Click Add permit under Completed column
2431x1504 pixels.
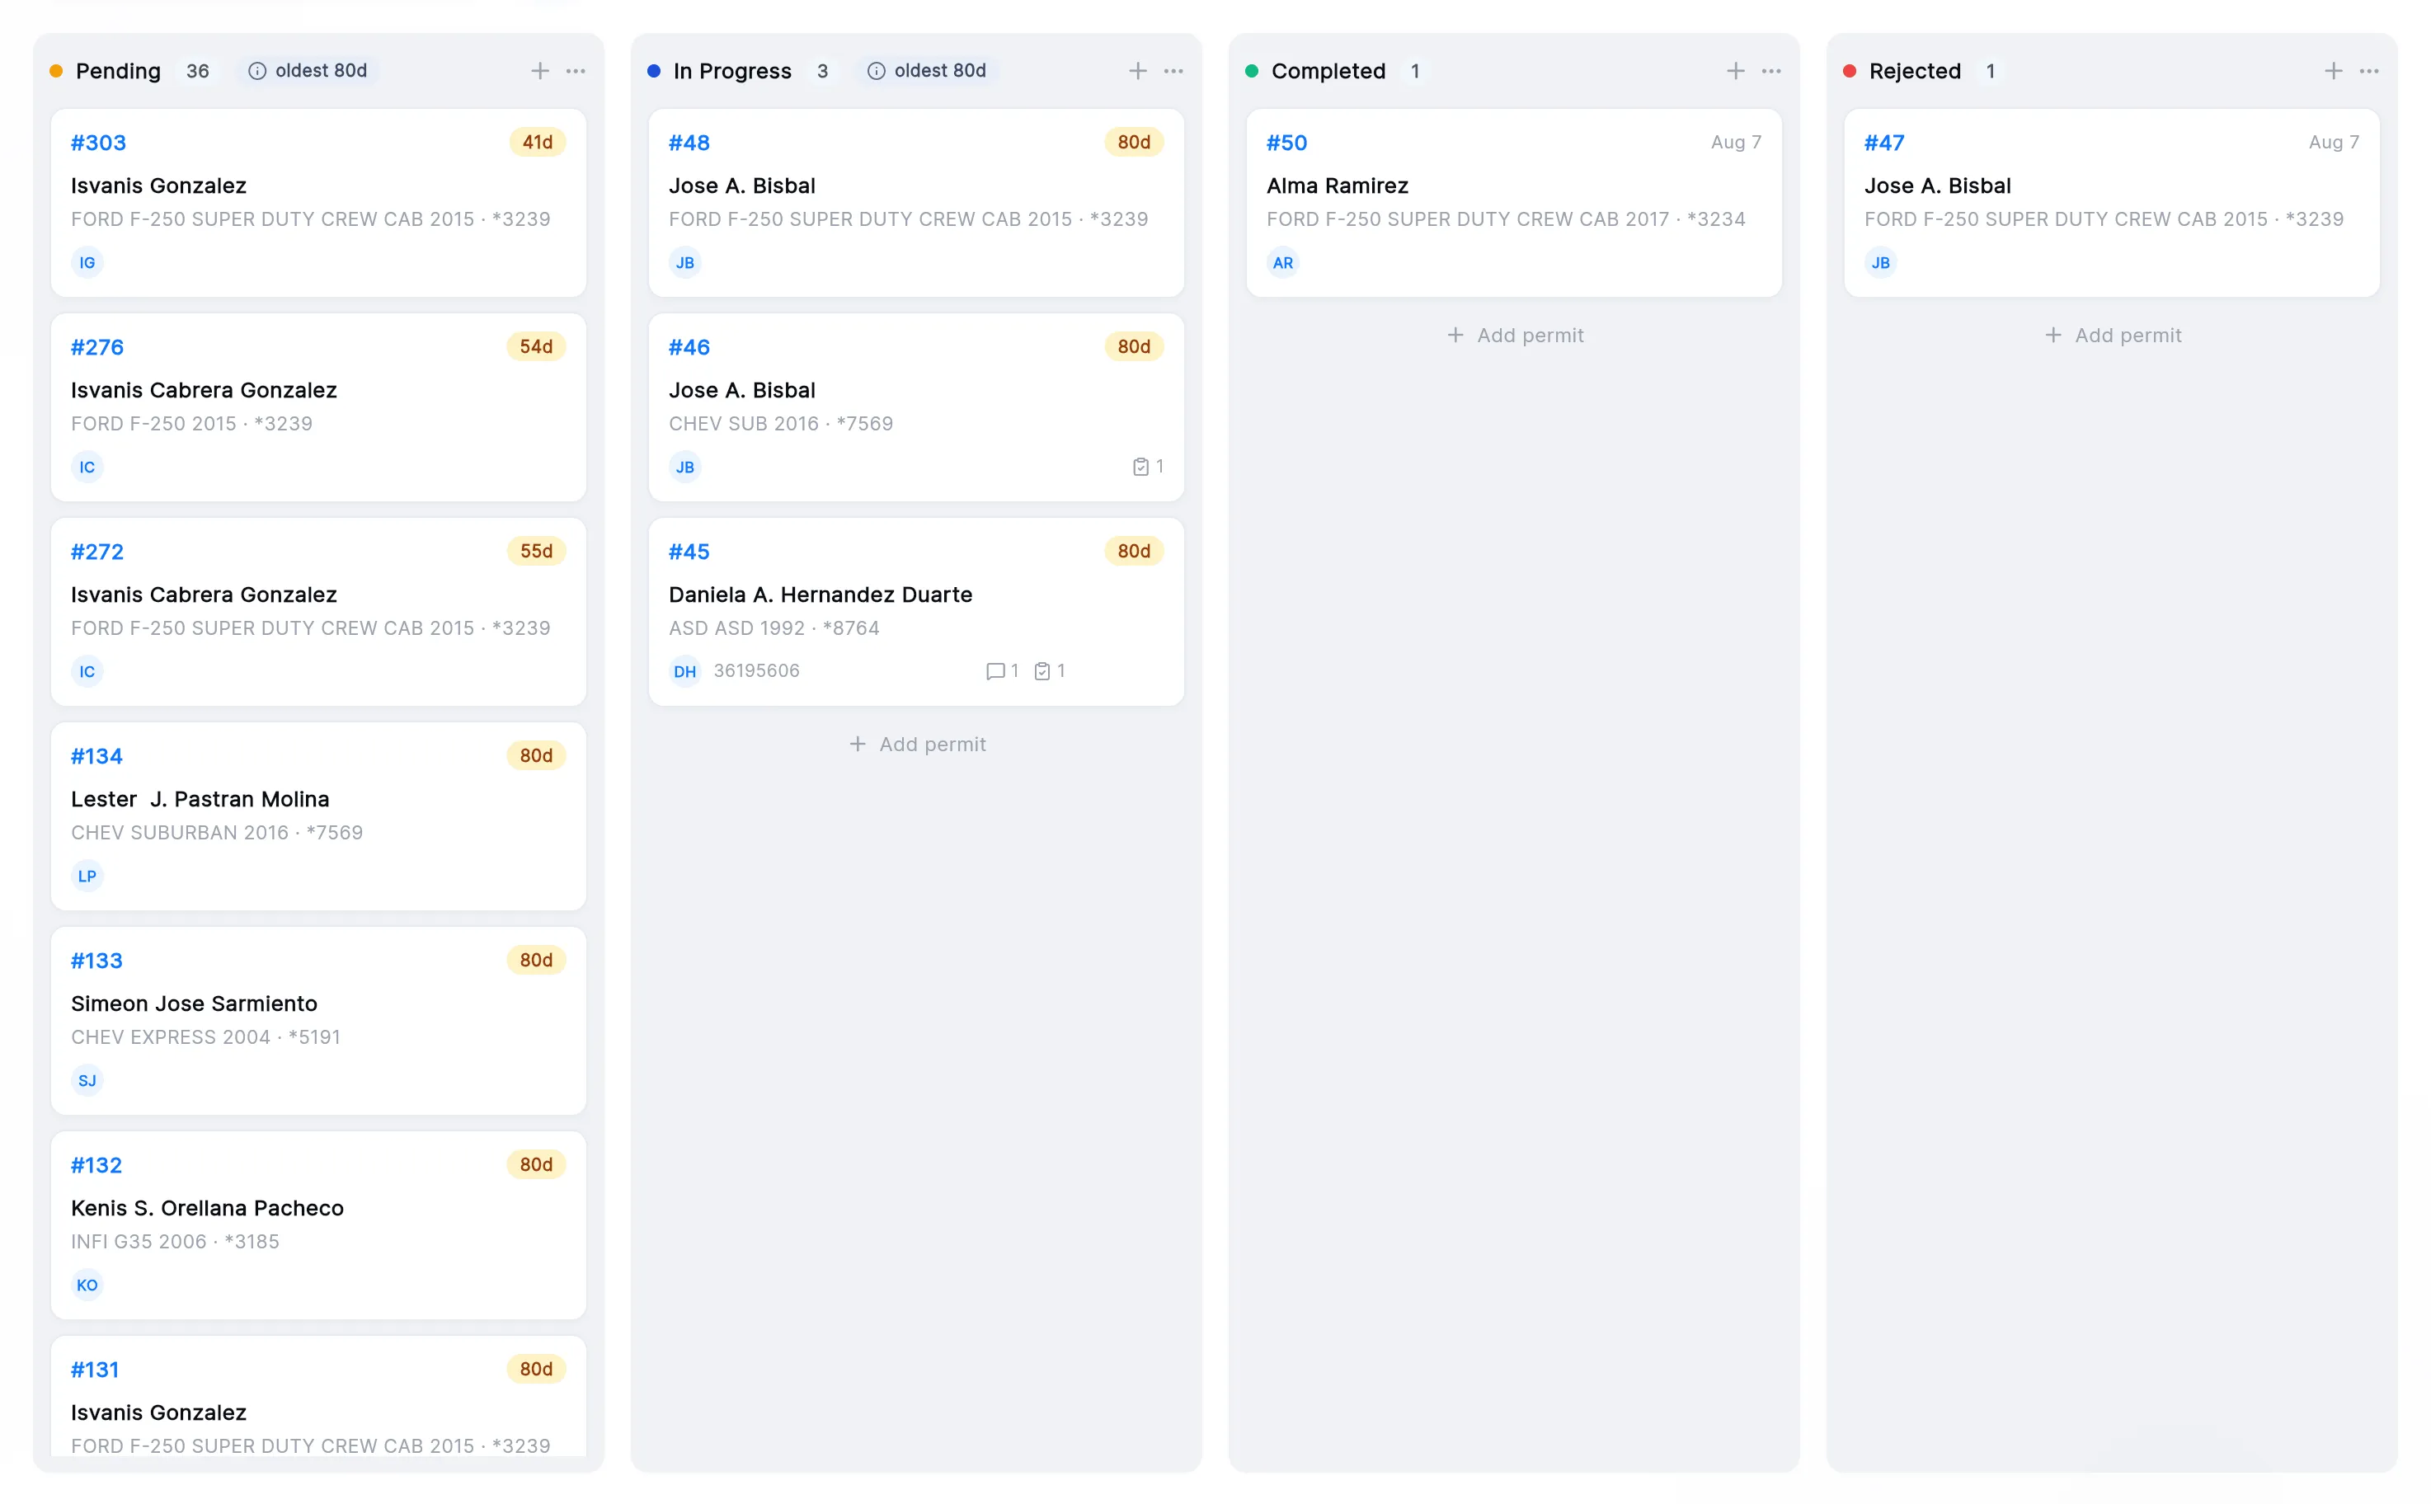[x=1515, y=336]
